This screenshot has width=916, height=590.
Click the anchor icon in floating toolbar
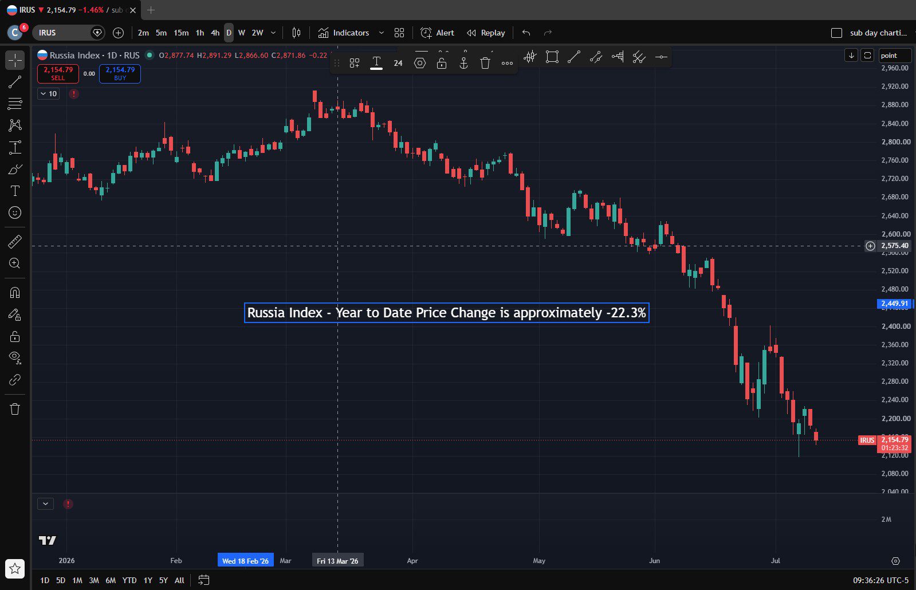coord(463,63)
